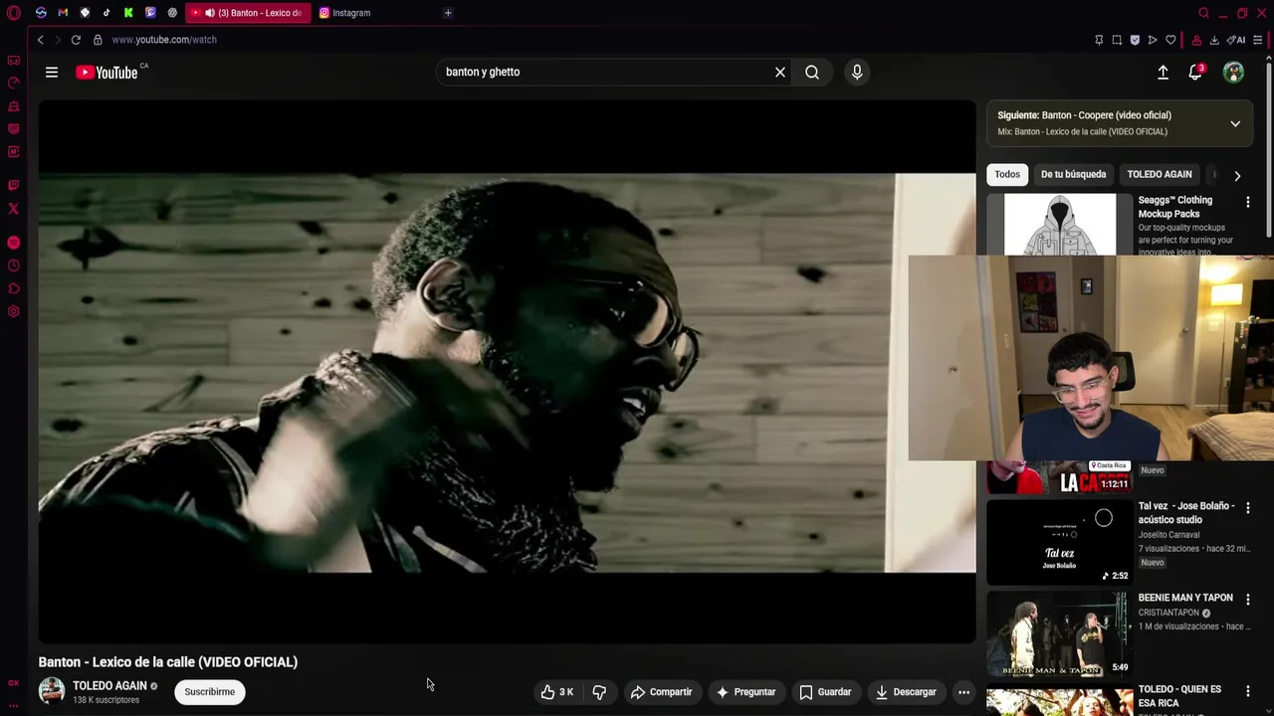The height and width of the screenshot is (716, 1274).
Task: Select the Todos filter chip
Action: click(1007, 174)
